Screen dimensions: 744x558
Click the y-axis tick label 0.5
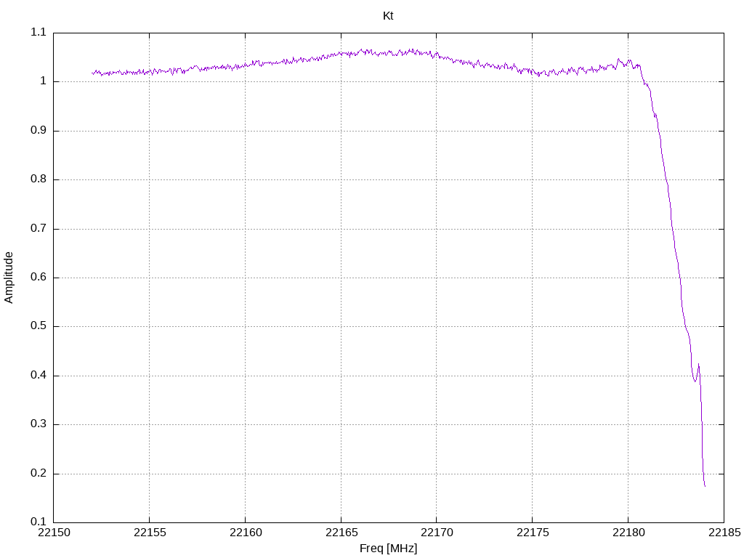39,326
